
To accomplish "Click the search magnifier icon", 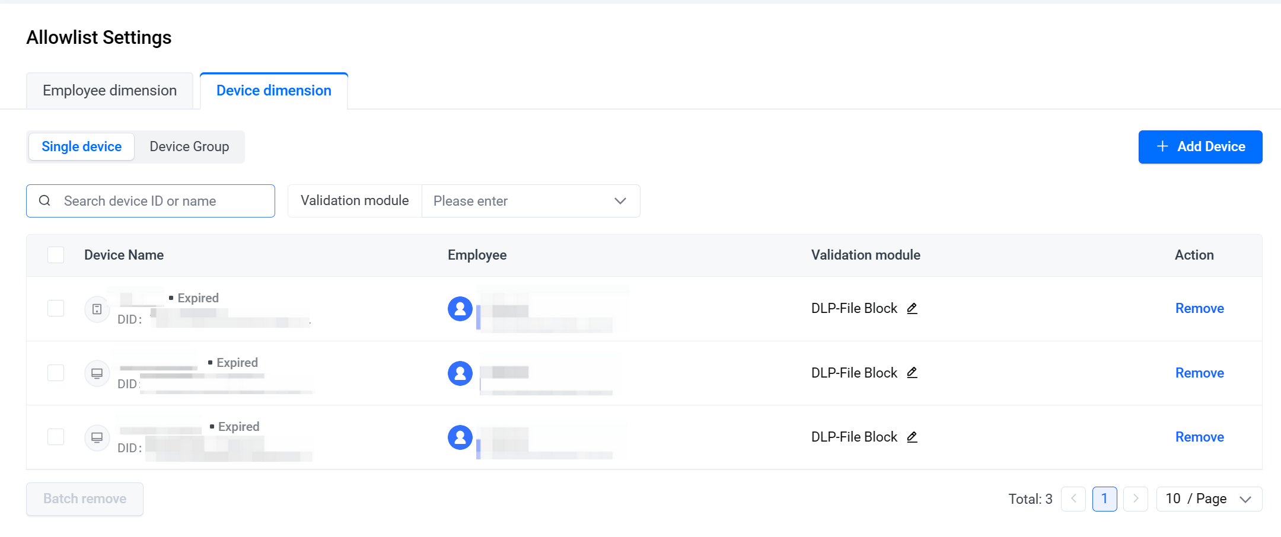I will click(x=44, y=201).
